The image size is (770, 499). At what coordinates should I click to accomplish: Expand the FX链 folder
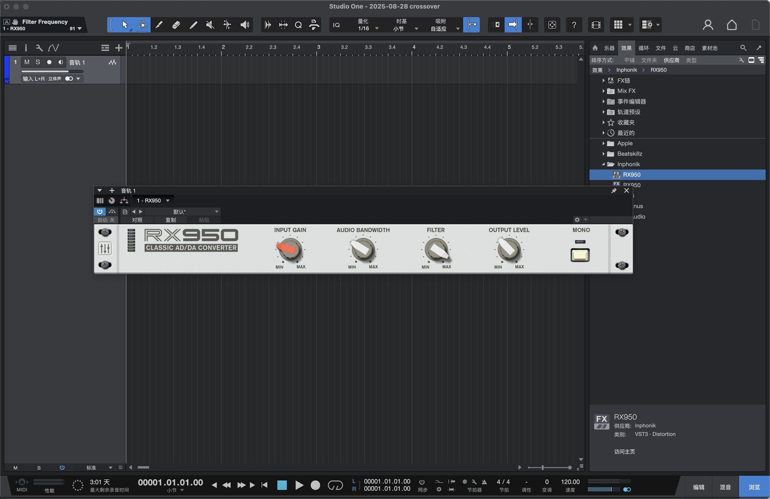tap(603, 81)
